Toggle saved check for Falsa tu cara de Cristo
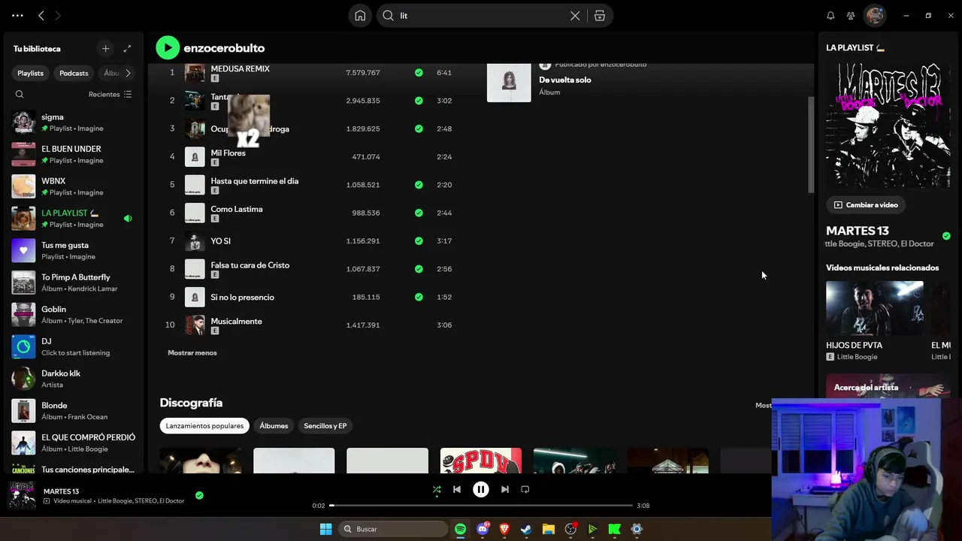Image resolution: width=962 pixels, height=541 pixels. (419, 269)
